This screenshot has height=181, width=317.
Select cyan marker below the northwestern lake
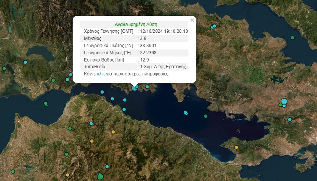(25, 62)
